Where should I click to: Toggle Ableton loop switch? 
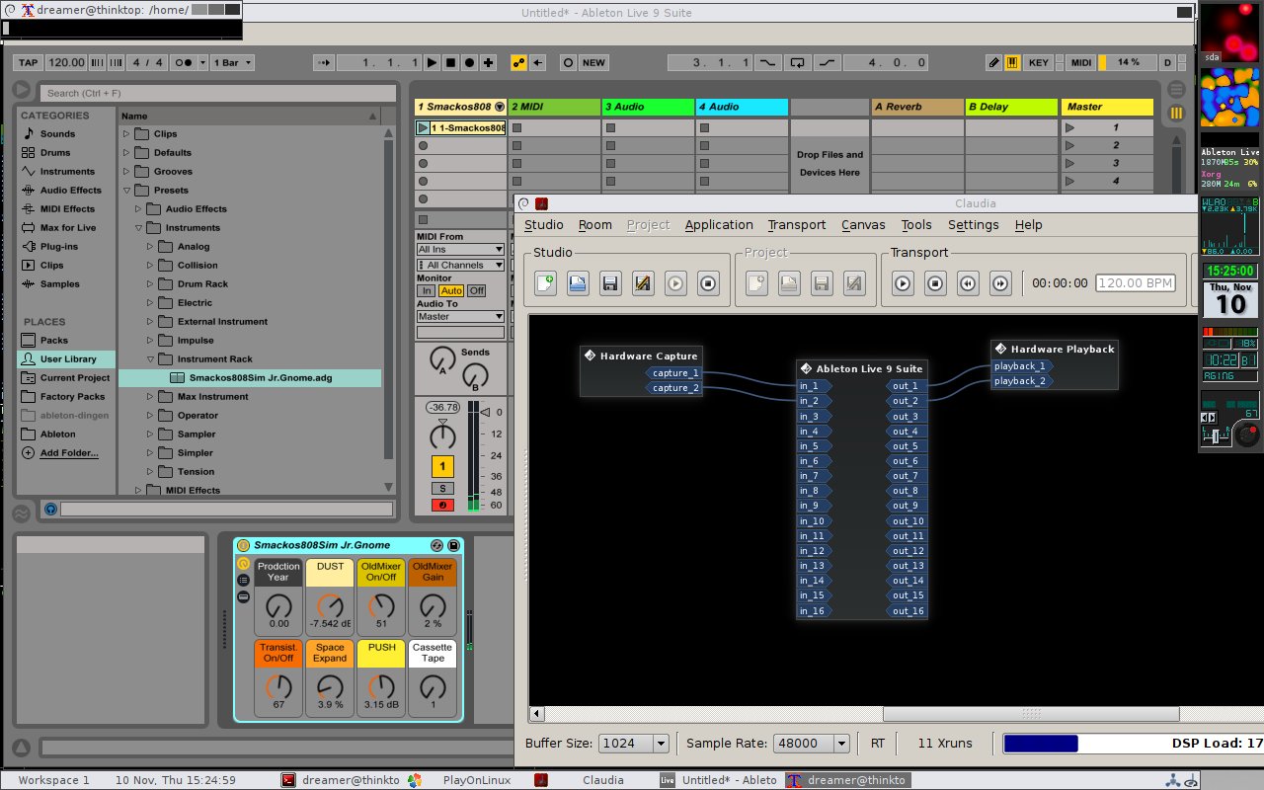[x=797, y=62]
